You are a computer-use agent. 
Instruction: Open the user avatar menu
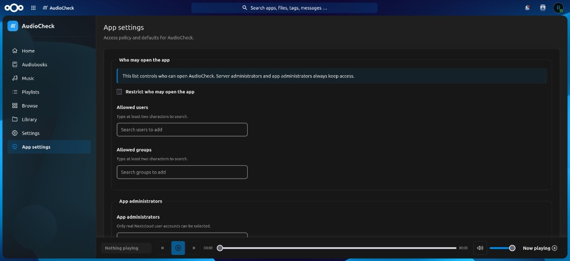[x=558, y=8]
